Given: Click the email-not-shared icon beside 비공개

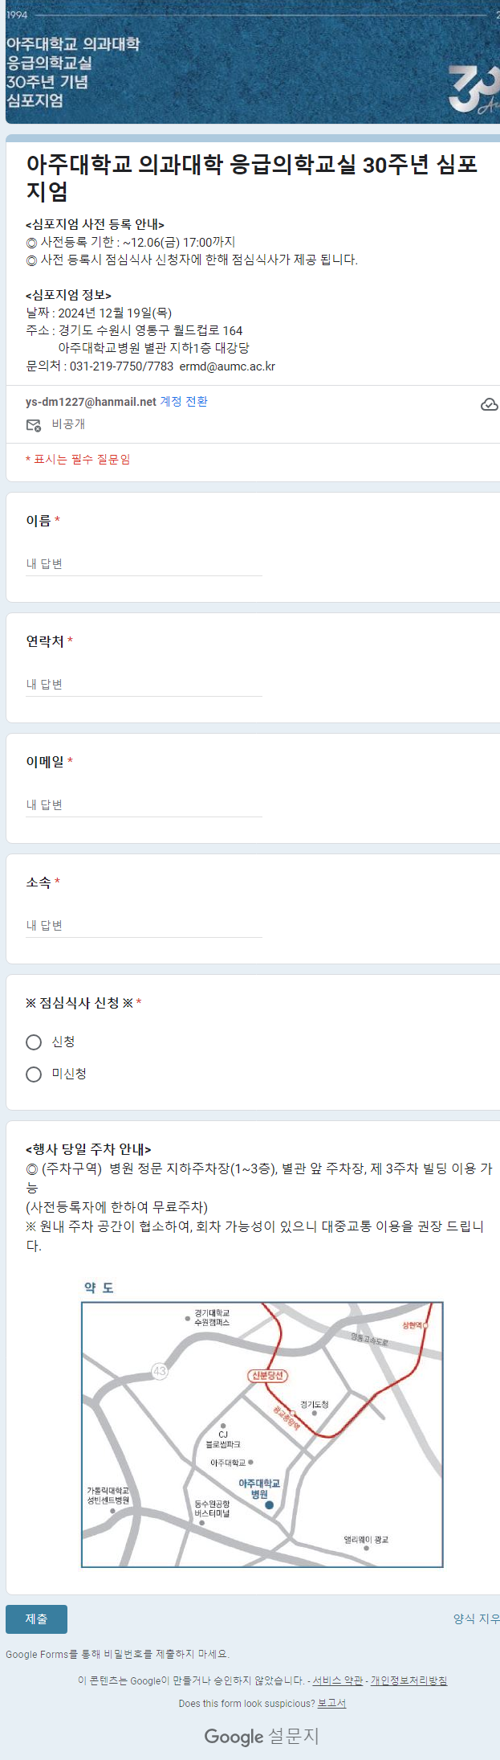Looking at the screenshot, I should (34, 424).
